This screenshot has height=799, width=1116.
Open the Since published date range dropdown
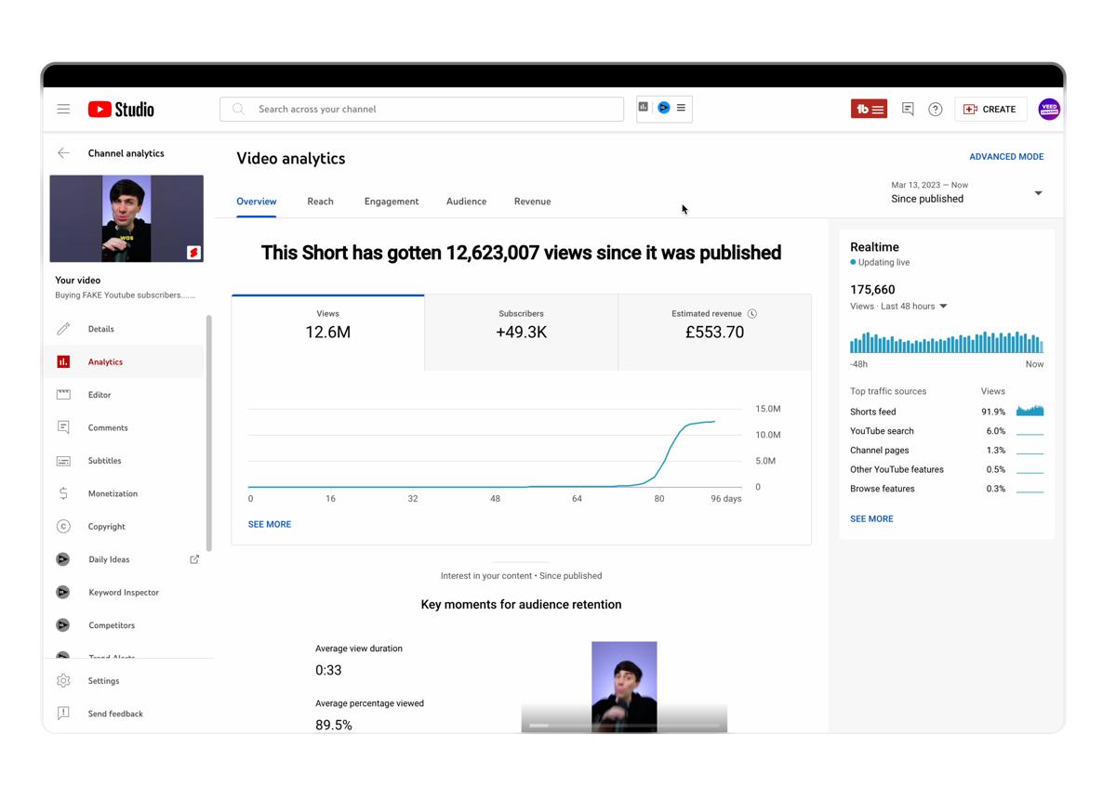[x=967, y=192]
